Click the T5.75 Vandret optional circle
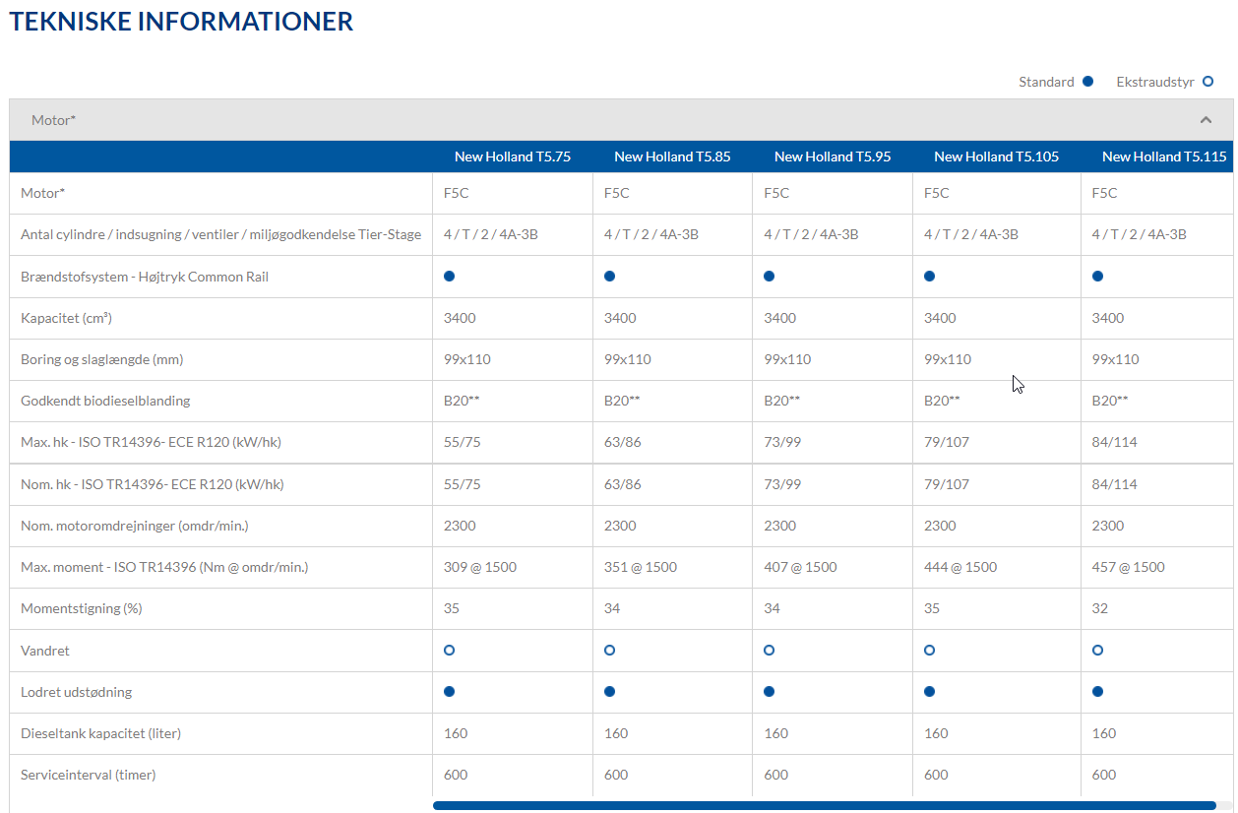Viewport: 1238px width, 813px height. click(450, 651)
